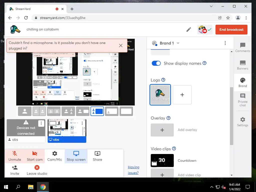Image resolution: width=256 pixels, height=192 pixels.
Task: Open help icon next to Video clips
Action: click(174, 148)
